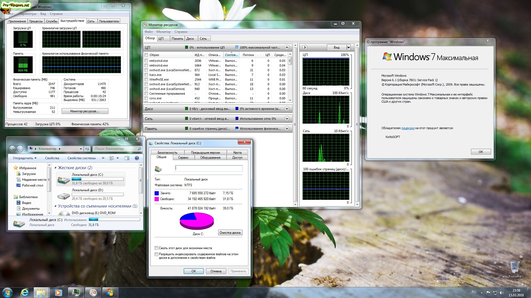Toggle the Explorer preview pane icon
The height and width of the screenshot is (298, 531).
point(127,158)
